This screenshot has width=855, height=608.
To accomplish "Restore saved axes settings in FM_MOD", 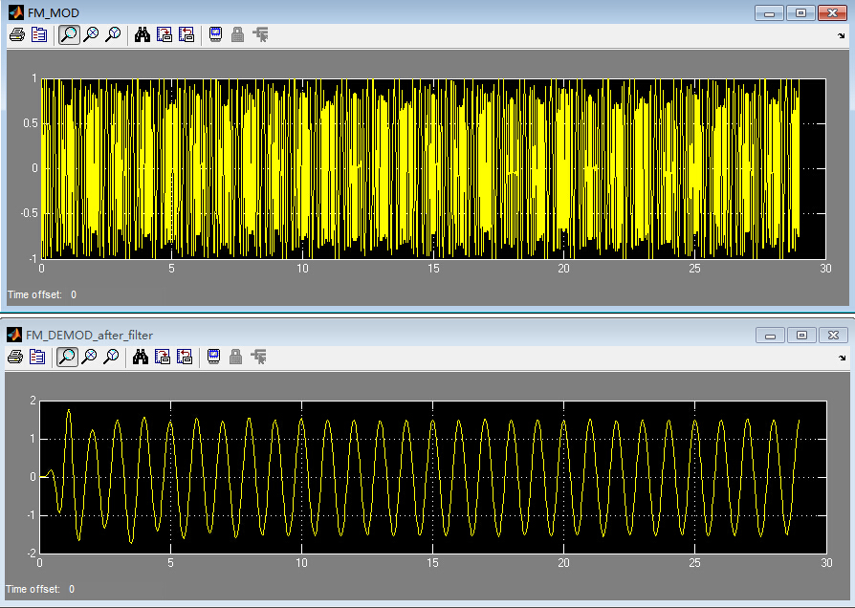I will [186, 35].
